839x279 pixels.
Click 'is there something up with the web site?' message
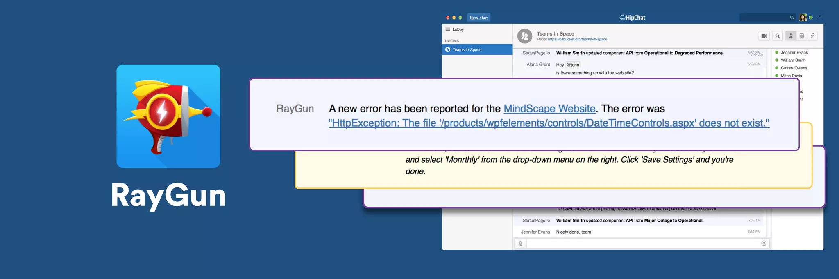(595, 73)
